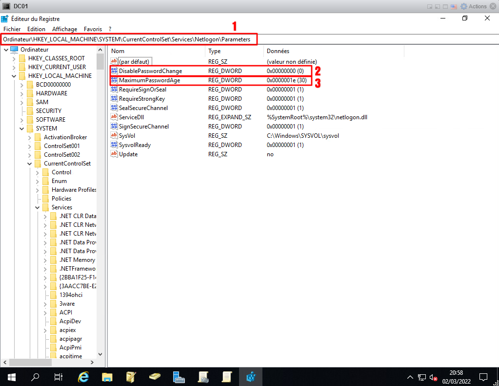Open Windows search magnifier in taskbar
This screenshot has height=386, width=499.
[x=35, y=377]
